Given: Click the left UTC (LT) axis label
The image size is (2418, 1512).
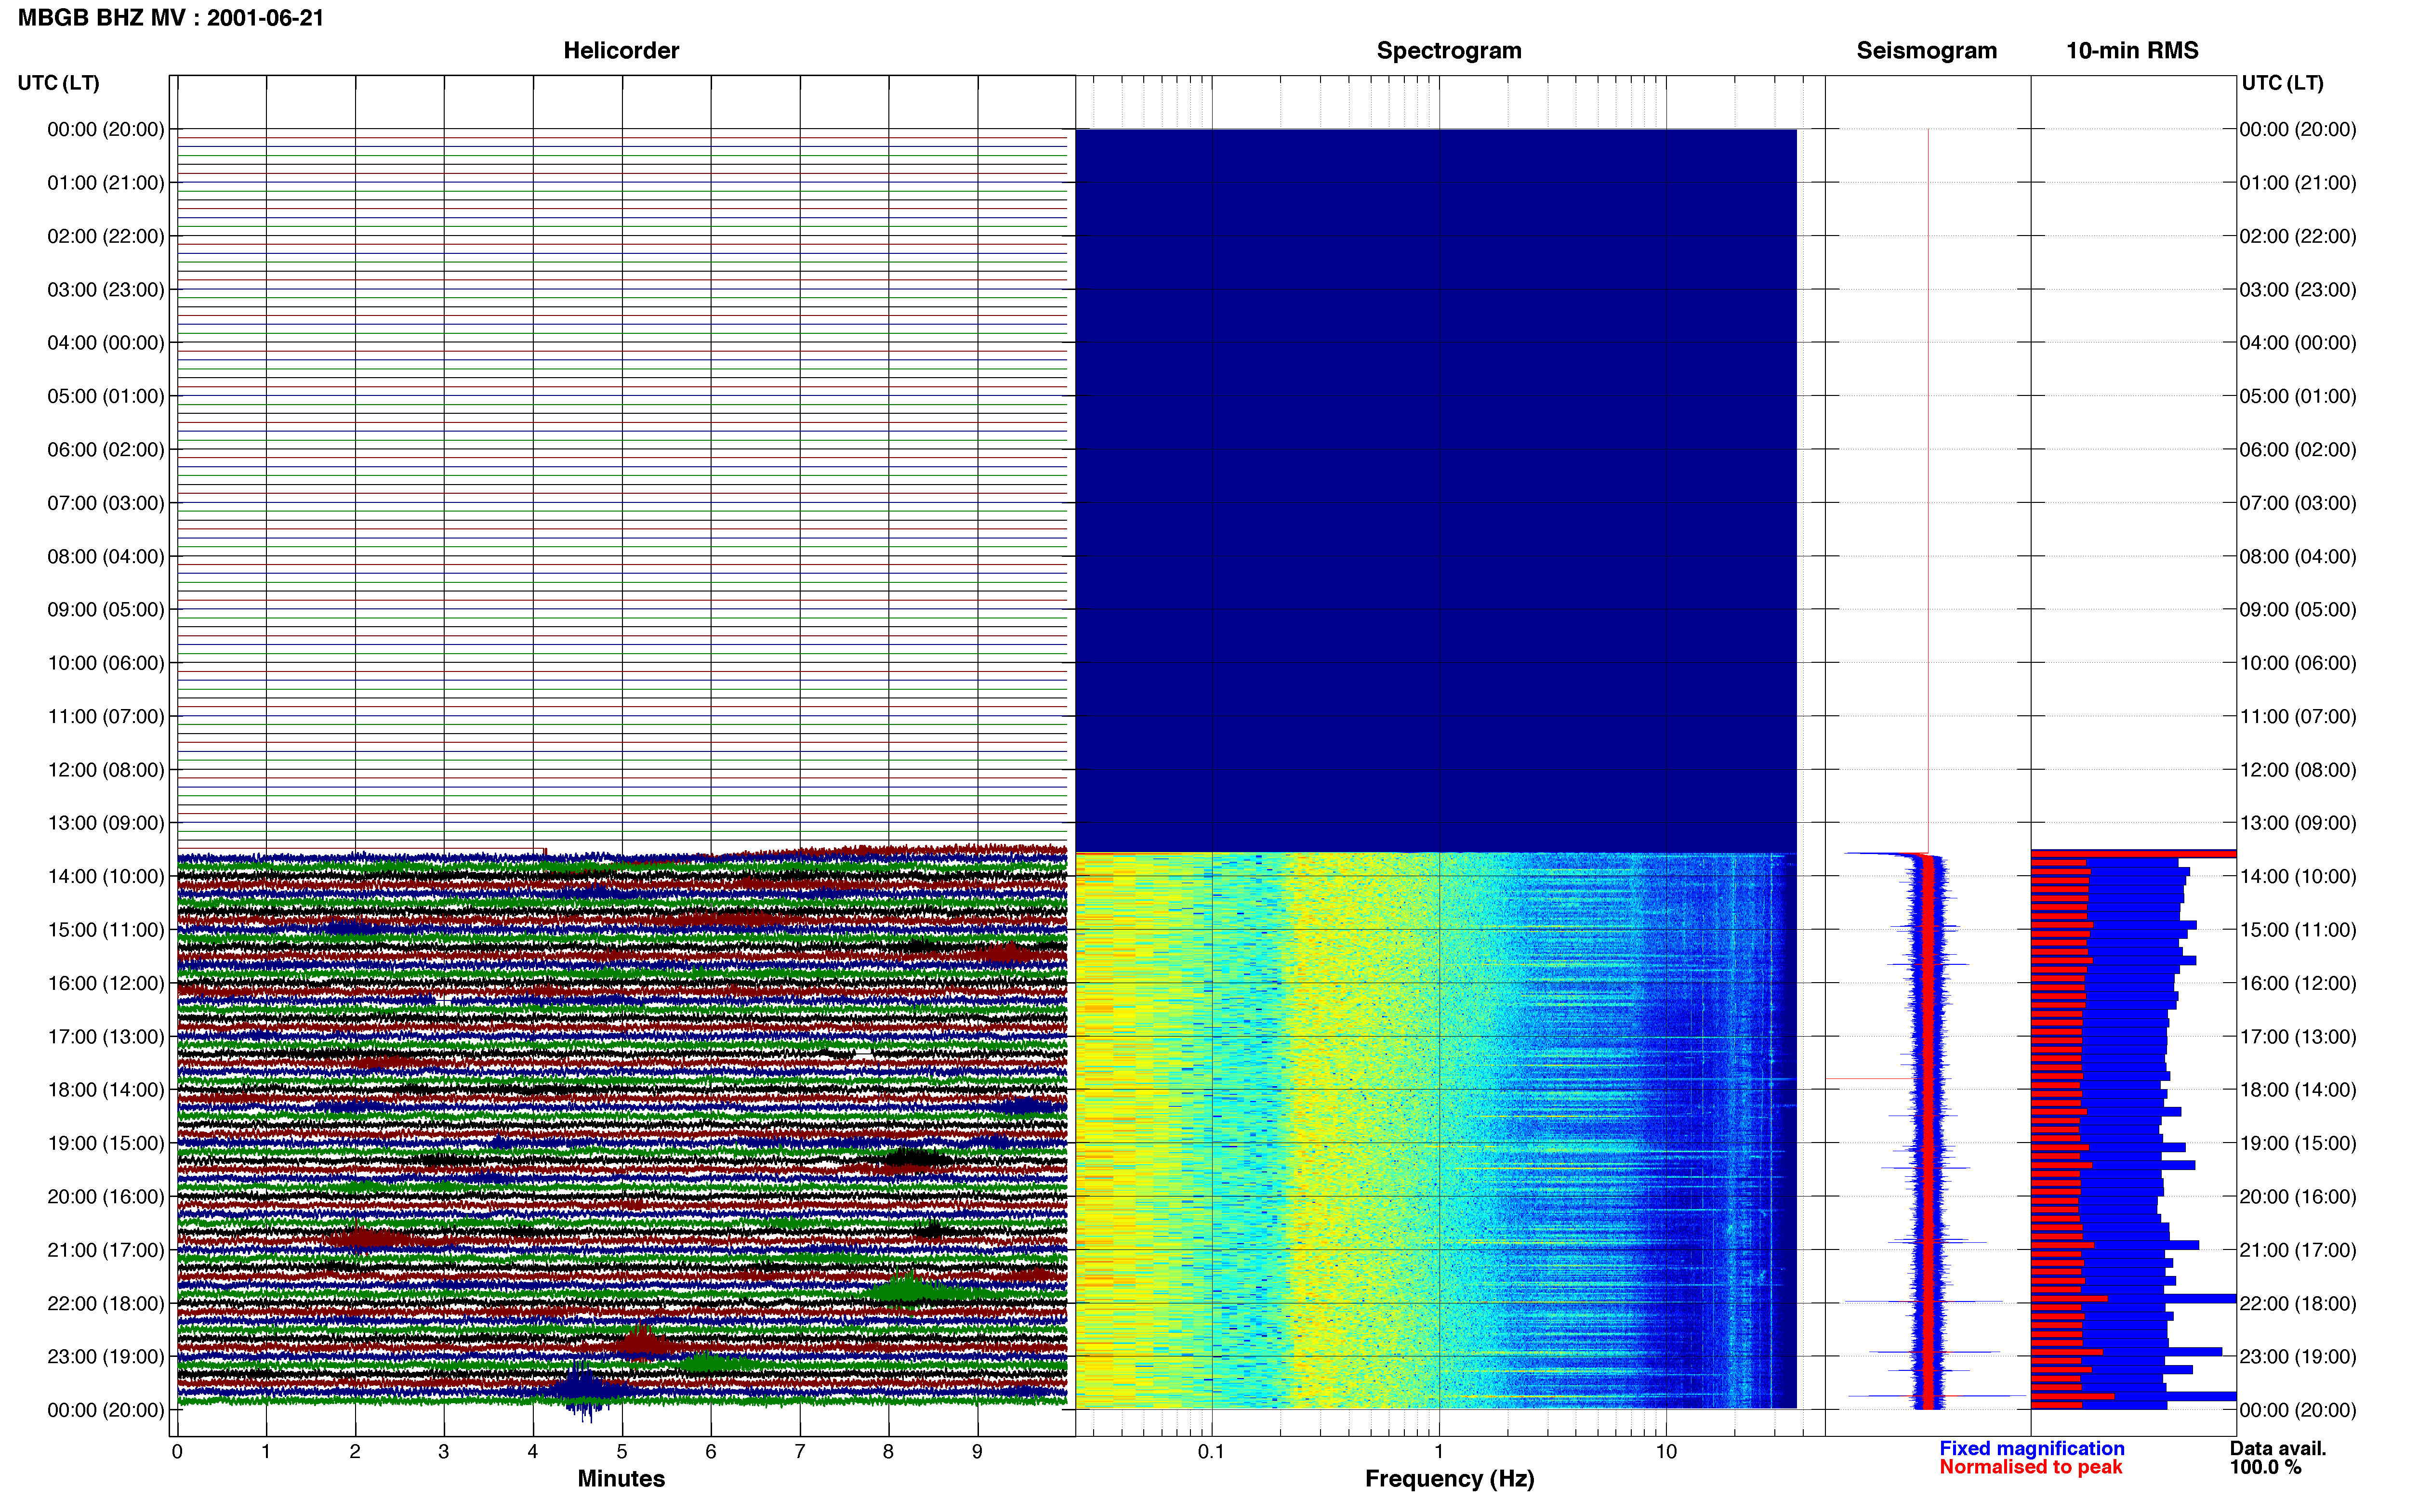Looking at the screenshot, I should [58, 83].
